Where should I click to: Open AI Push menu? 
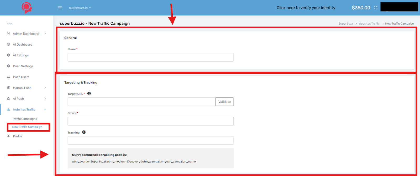[x=18, y=99]
